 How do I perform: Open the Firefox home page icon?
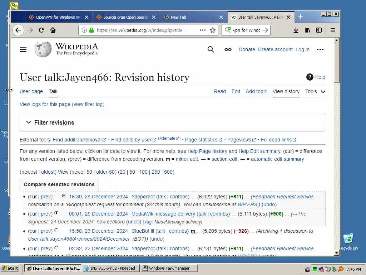click(x=53, y=30)
